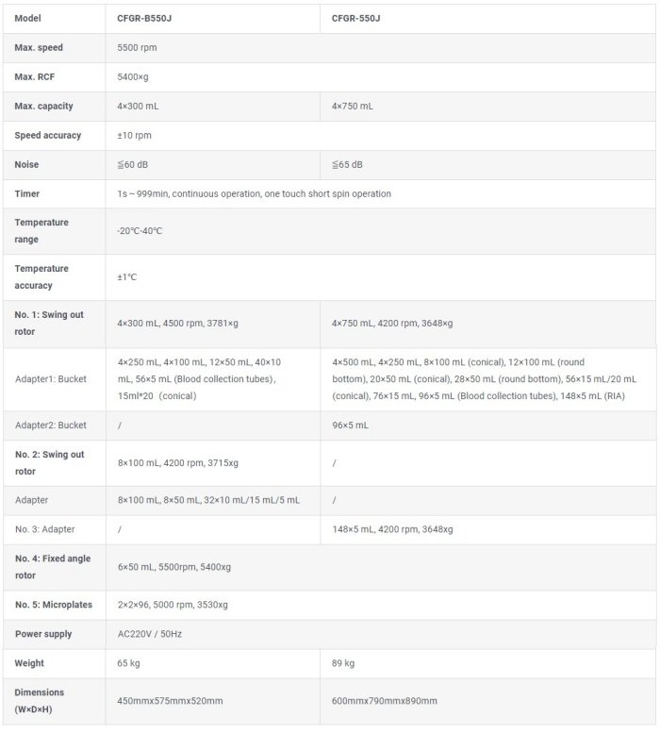Viewport: 660px width, 734px height.
Task: Click the ±10 rpm speed accuracy value
Action: tap(136, 135)
